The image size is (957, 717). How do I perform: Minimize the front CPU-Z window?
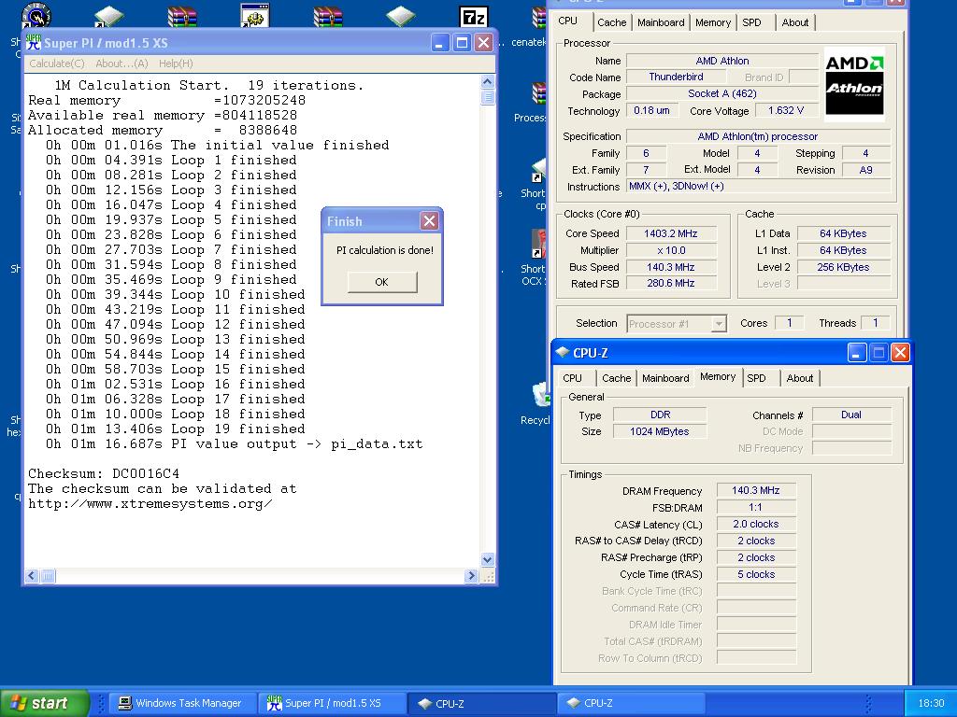pos(856,352)
